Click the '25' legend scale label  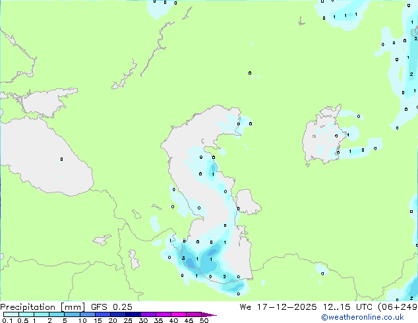[x=128, y=320]
